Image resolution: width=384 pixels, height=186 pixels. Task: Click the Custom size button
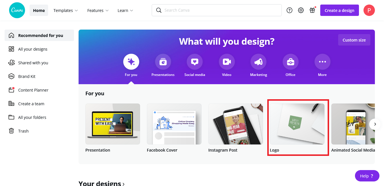click(x=354, y=40)
